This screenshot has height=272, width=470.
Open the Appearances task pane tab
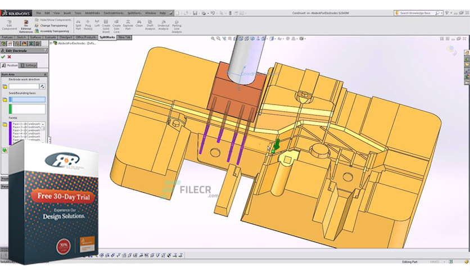coord(467,76)
